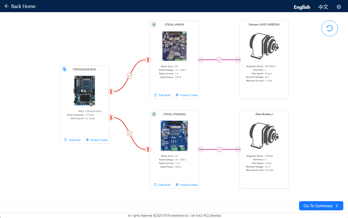Click the STEVAL-IPMNG3Q board image
This screenshot has width=348, height=218.
[174, 135]
